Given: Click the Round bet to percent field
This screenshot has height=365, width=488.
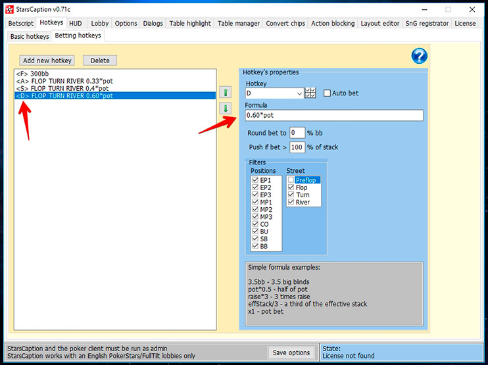Looking at the screenshot, I should click(x=297, y=133).
